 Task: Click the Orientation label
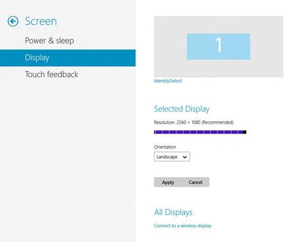[165, 147]
